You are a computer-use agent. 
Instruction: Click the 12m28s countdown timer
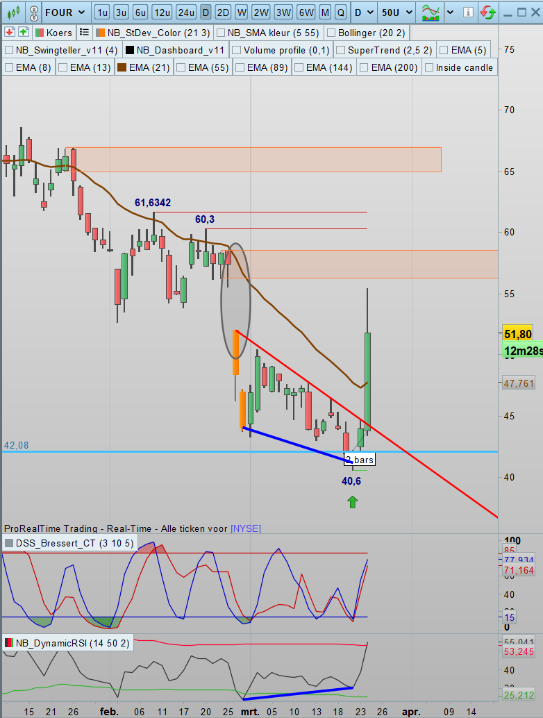pos(522,351)
